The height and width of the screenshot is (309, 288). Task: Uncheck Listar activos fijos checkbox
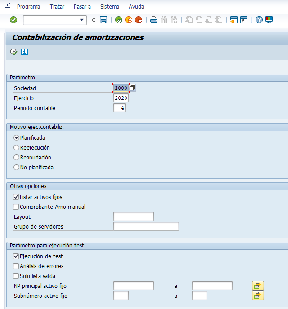pos(16,197)
